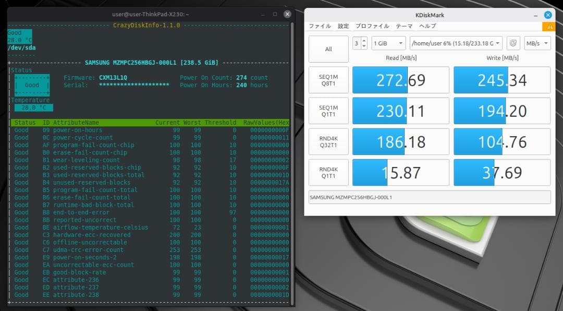
Task: Launch the RND4K Q1T1 test
Action: pyautogui.click(x=328, y=173)
